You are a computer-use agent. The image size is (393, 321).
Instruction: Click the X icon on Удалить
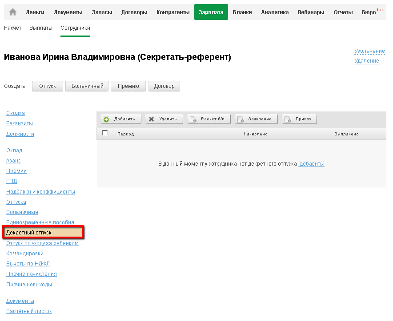tap(152, 119)
